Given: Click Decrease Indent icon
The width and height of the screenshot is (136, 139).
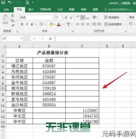Looking at the screenshot, I should pyautogui.click(x=94, y=24).
